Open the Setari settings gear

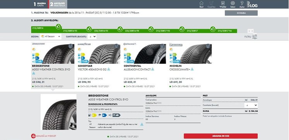click(233, 4)
